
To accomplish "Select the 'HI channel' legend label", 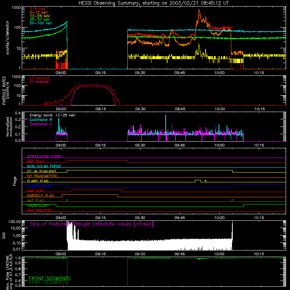I will tap(39, 82).
